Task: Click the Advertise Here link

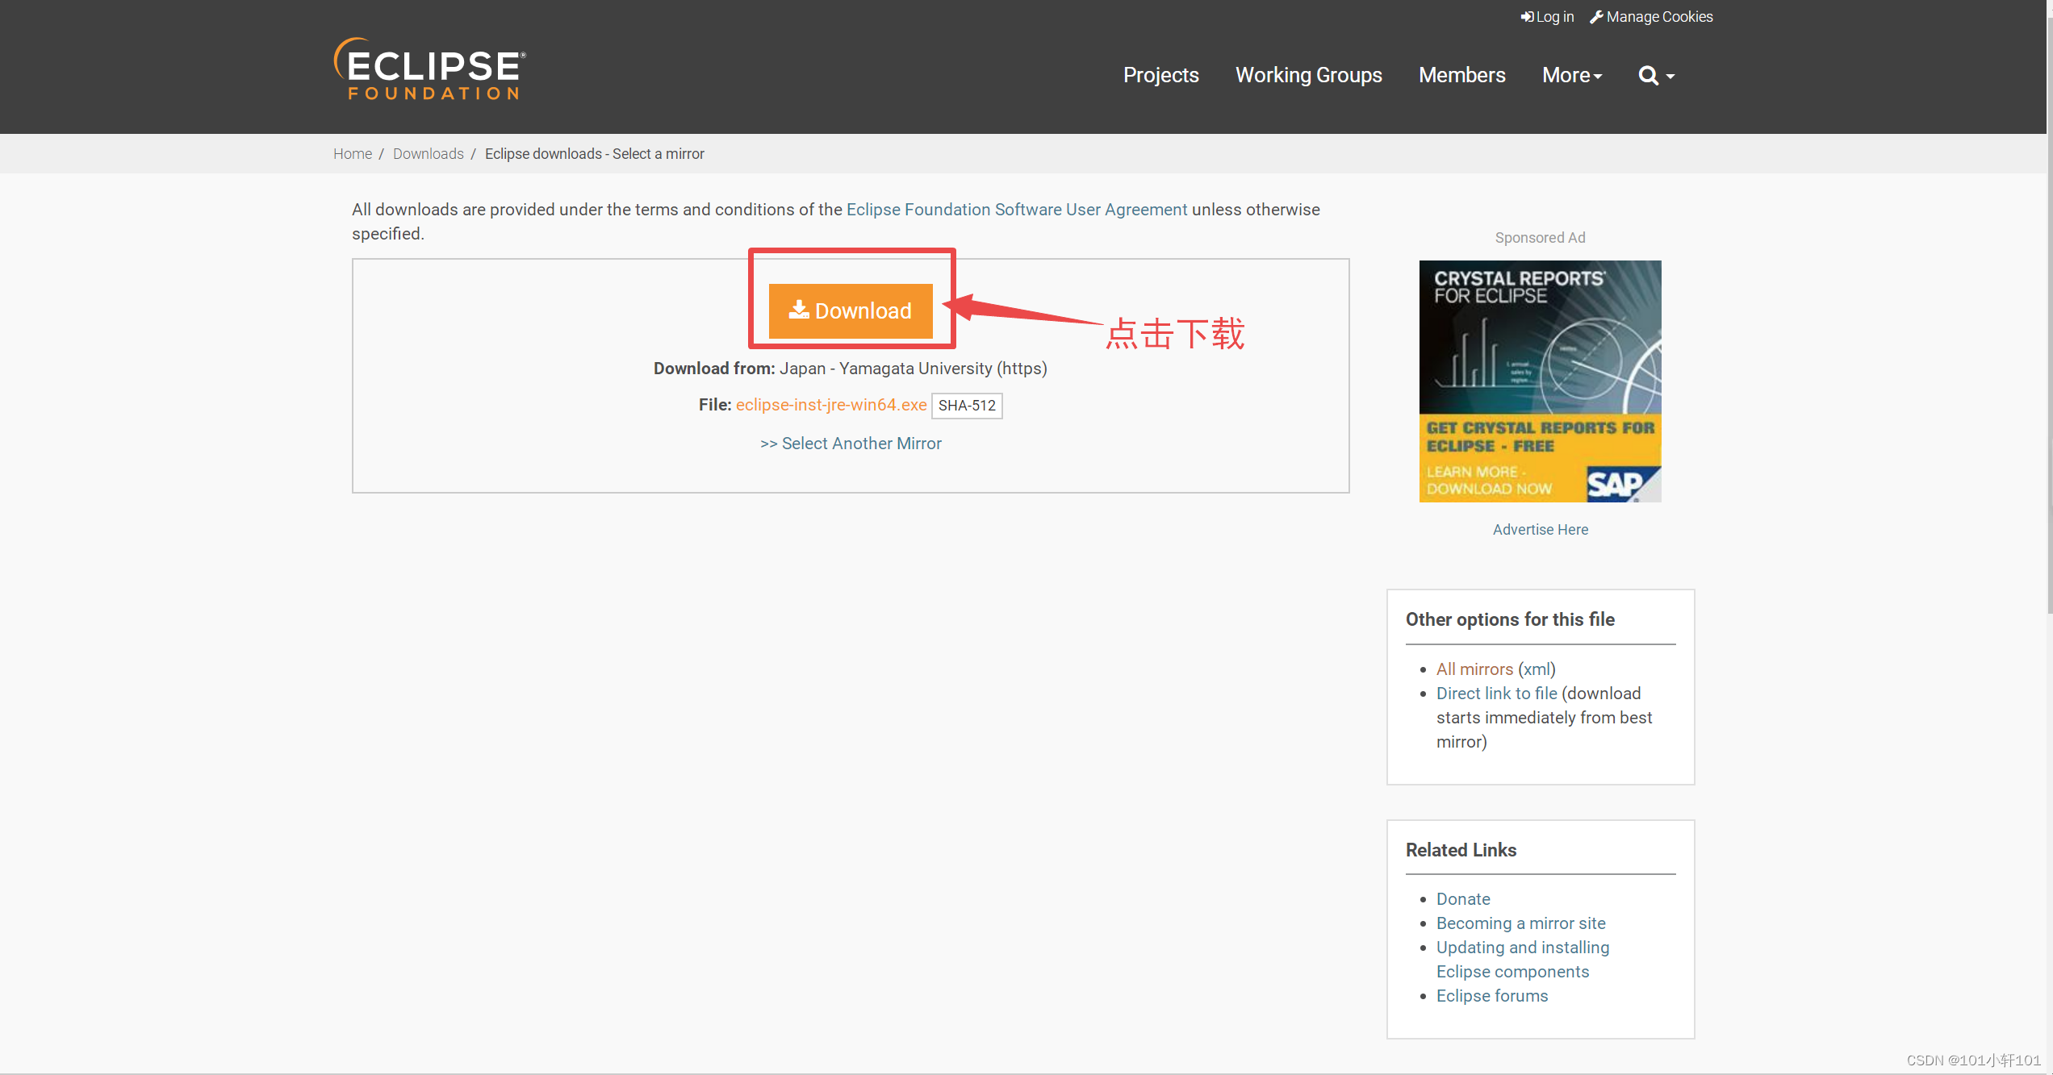Action: (x=1540, y=530)
